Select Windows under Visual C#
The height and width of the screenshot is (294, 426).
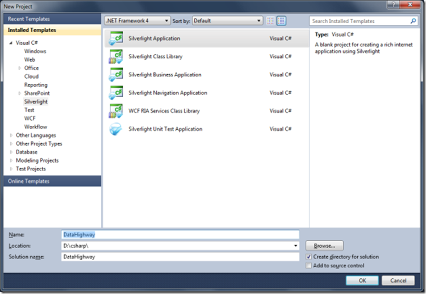click(35, 51)
